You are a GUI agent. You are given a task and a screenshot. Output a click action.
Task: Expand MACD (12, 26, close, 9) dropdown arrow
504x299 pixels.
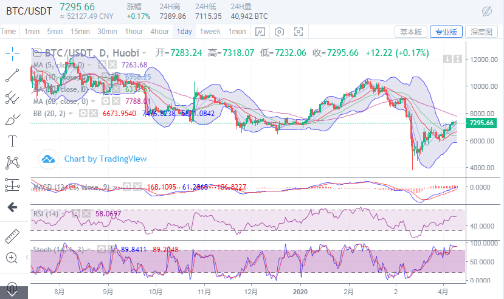(x=115, y=187)
